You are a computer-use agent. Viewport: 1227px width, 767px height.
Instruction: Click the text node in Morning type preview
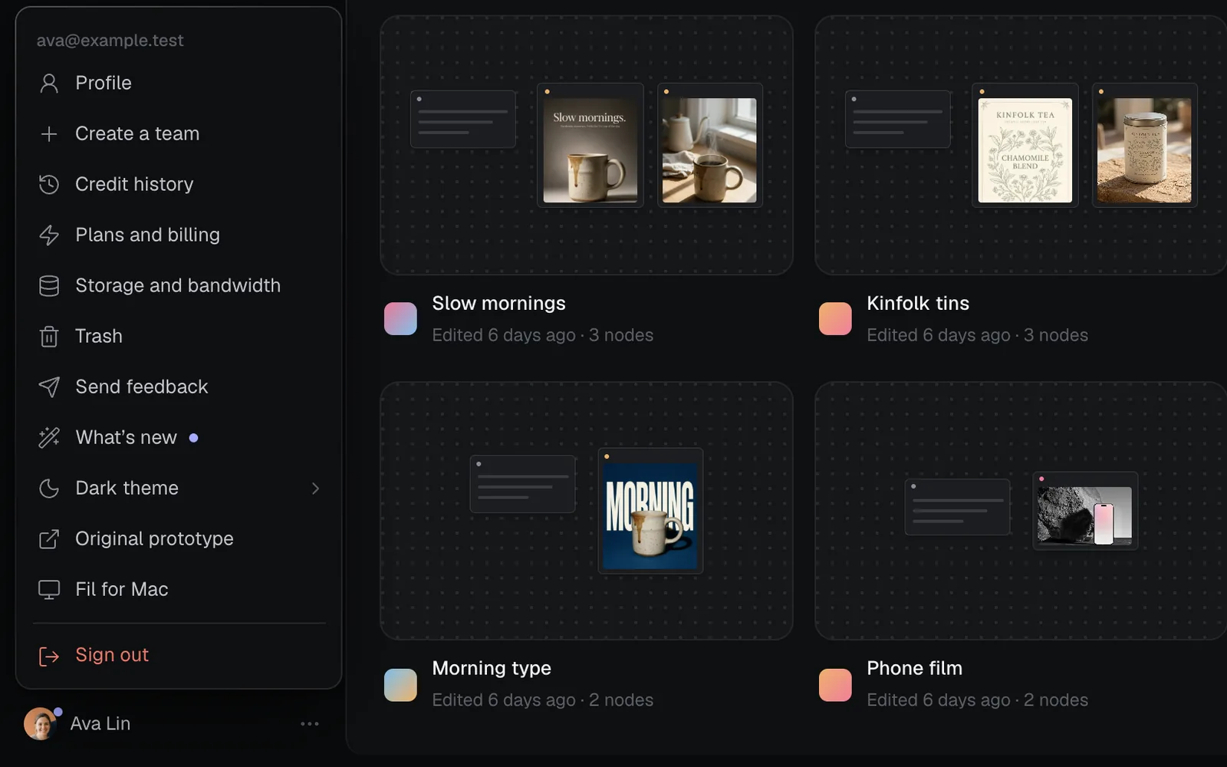522,484
